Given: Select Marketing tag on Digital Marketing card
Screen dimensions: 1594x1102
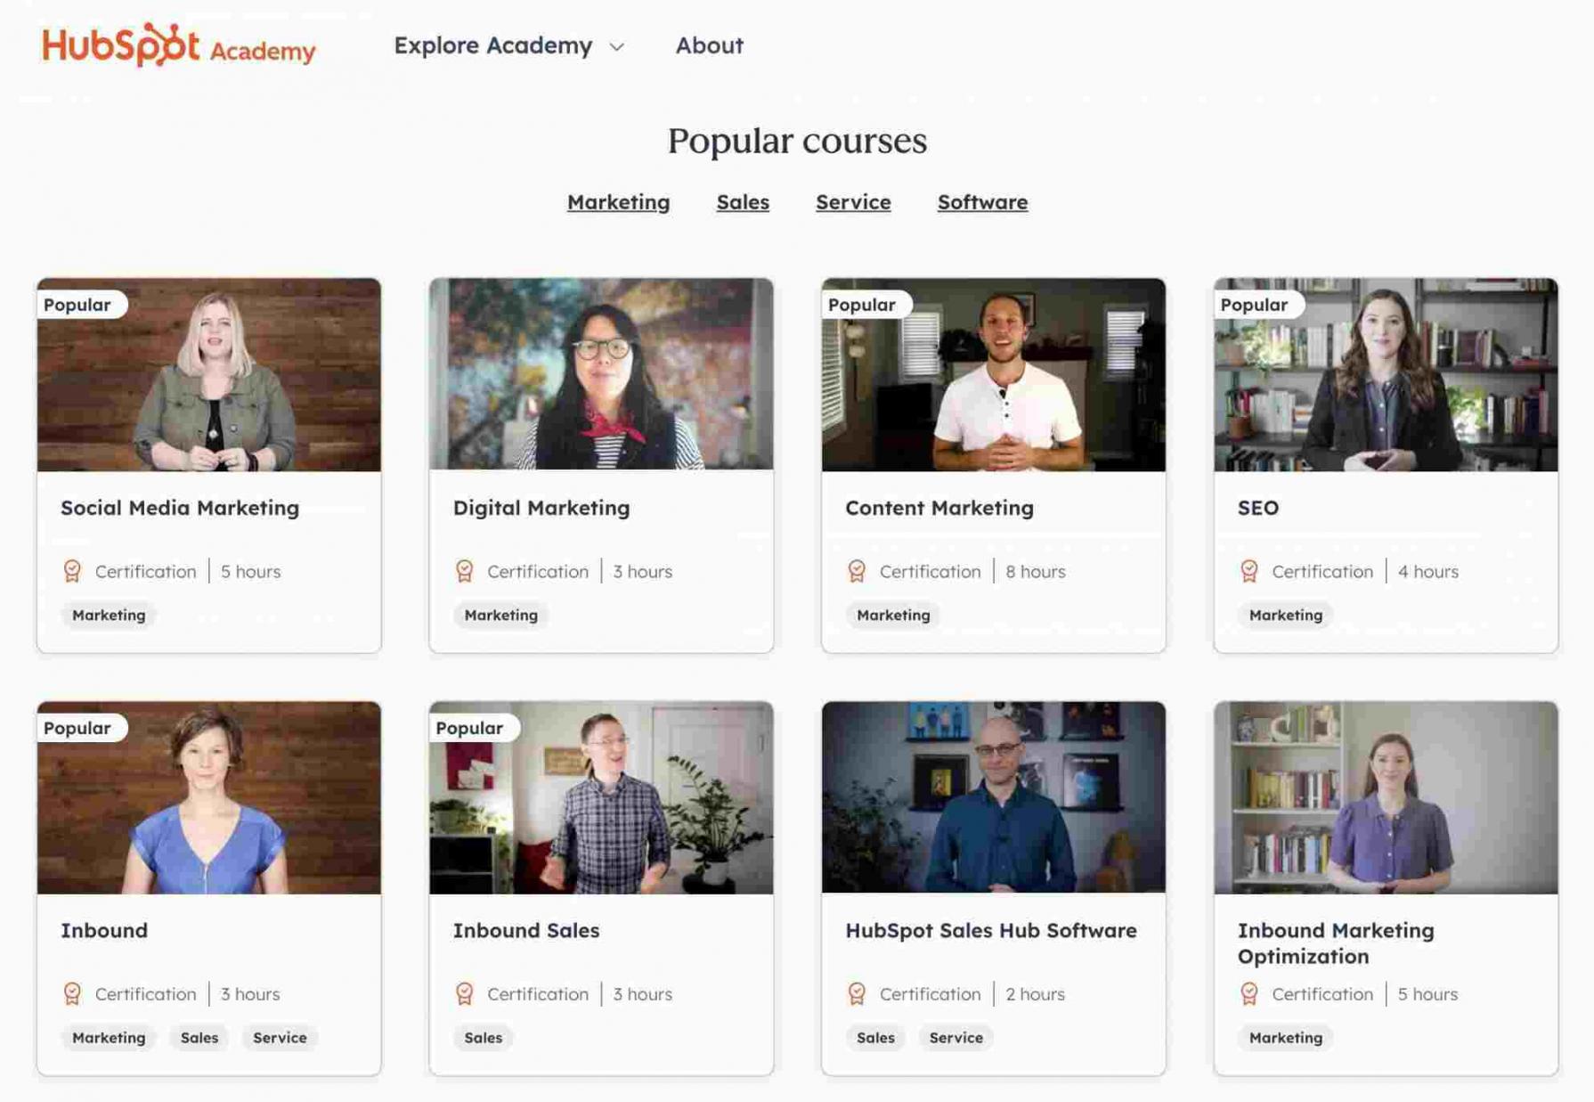Looking at the screenshot, I should pyautogui.click(x=501, y=615).
